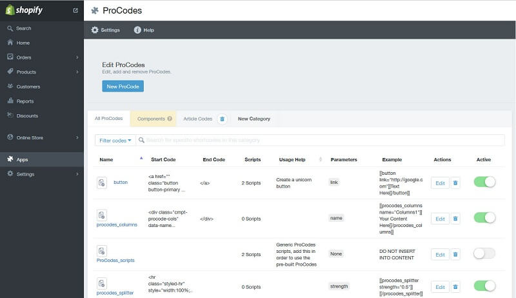Expand the Products submenu chevron
The width and height of the screenshot is (516, 298).
point(77,72)
